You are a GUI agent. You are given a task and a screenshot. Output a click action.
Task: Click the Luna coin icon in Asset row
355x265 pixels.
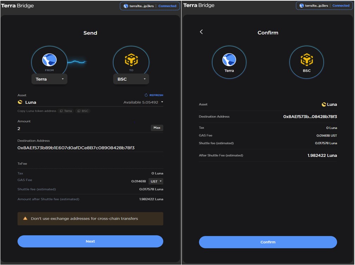point(20,102)
